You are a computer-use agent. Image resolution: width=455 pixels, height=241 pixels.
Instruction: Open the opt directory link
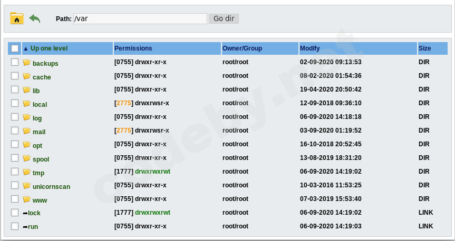coord(37,146)
